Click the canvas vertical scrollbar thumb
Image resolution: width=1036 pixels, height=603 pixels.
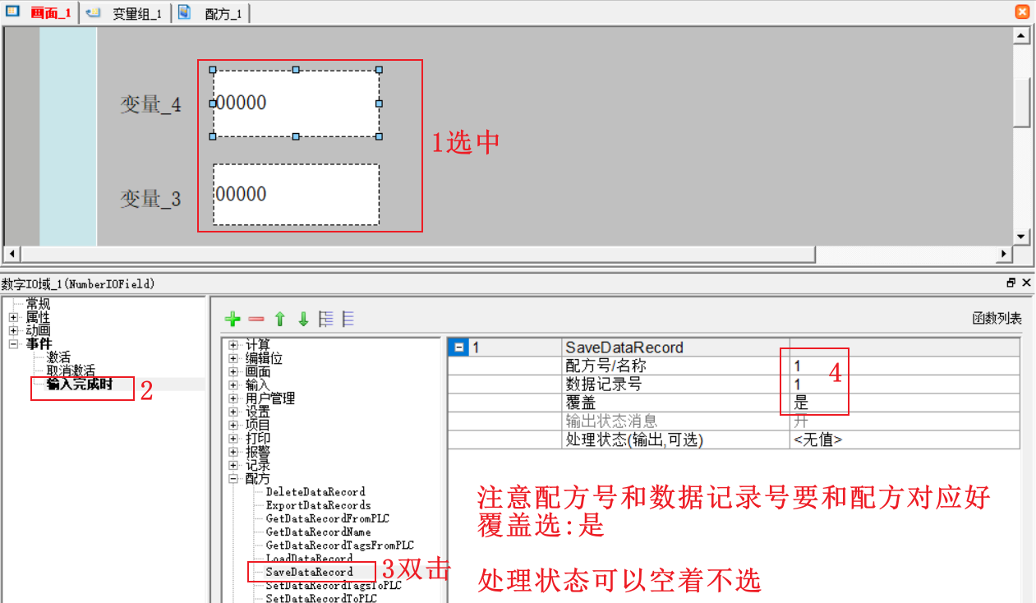(x=1021, y=103)
